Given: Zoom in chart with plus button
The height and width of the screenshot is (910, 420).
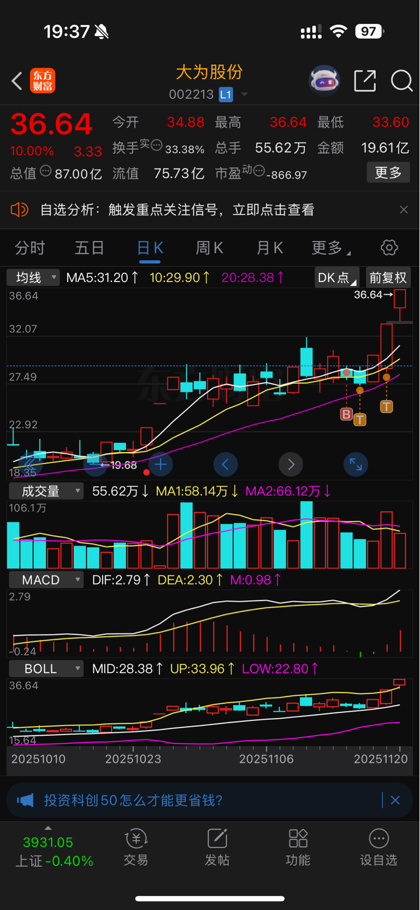Looking at the screenshot, I should point(161,465).
